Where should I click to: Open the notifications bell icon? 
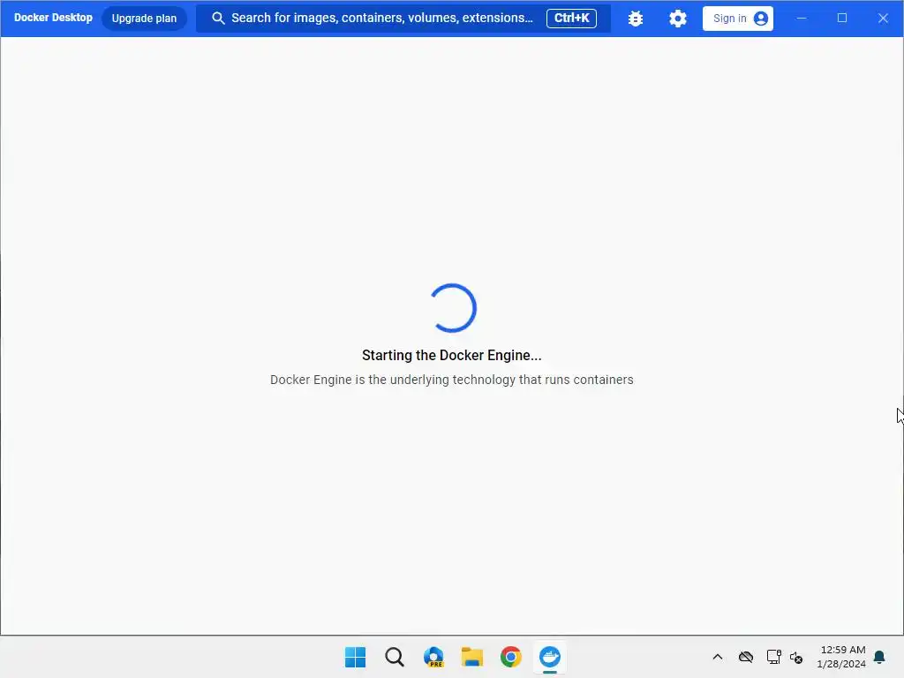[x=880, y=657]
